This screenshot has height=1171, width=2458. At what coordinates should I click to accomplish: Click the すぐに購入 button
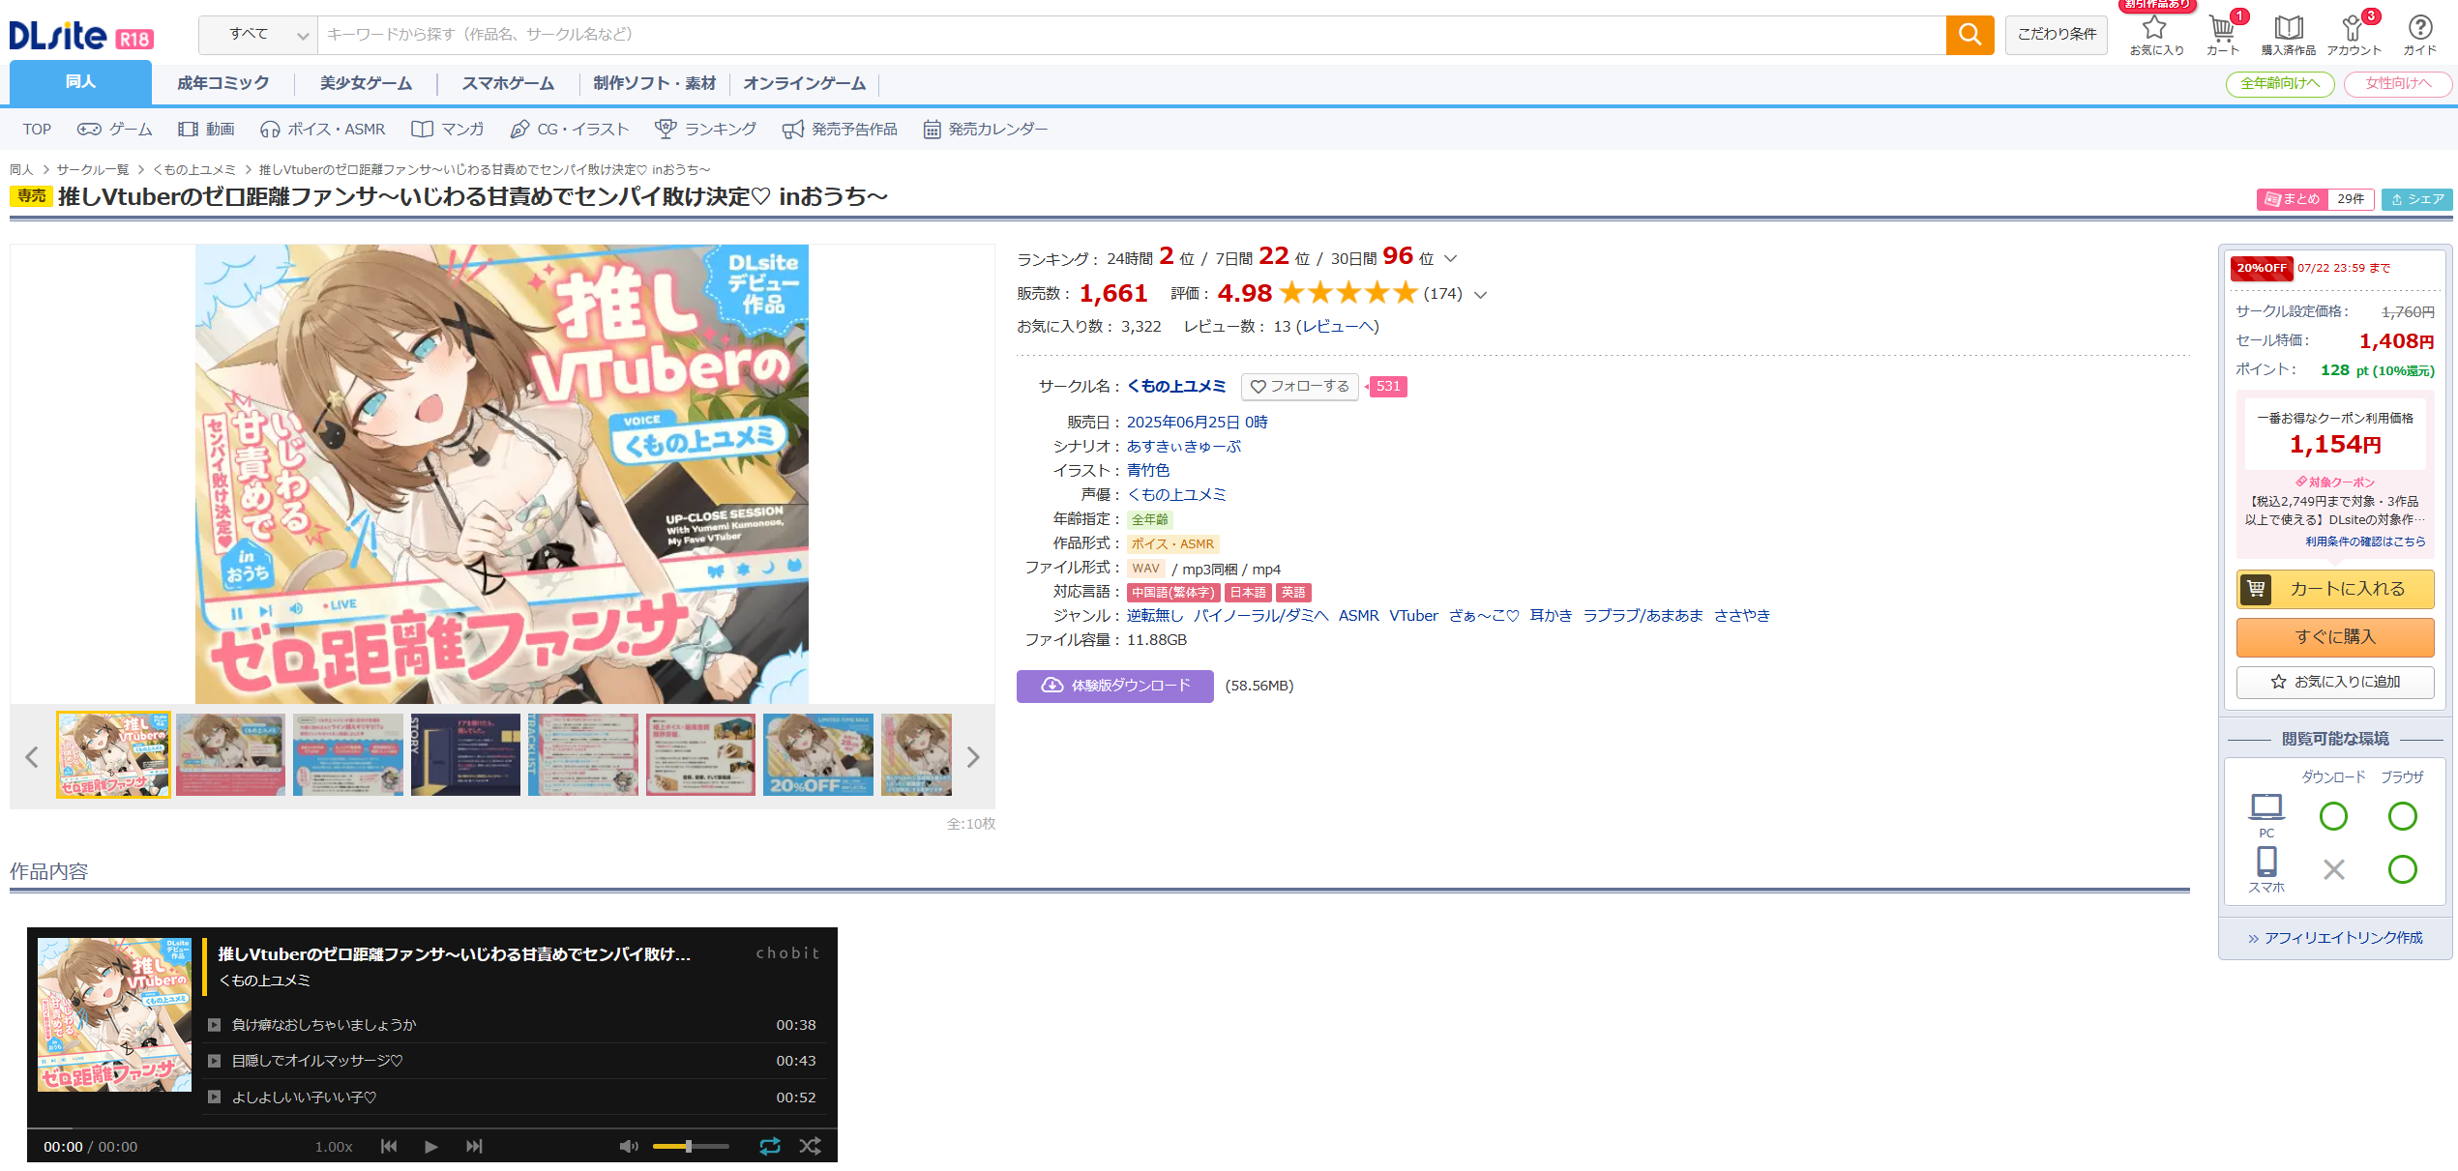coord(2335,637)
